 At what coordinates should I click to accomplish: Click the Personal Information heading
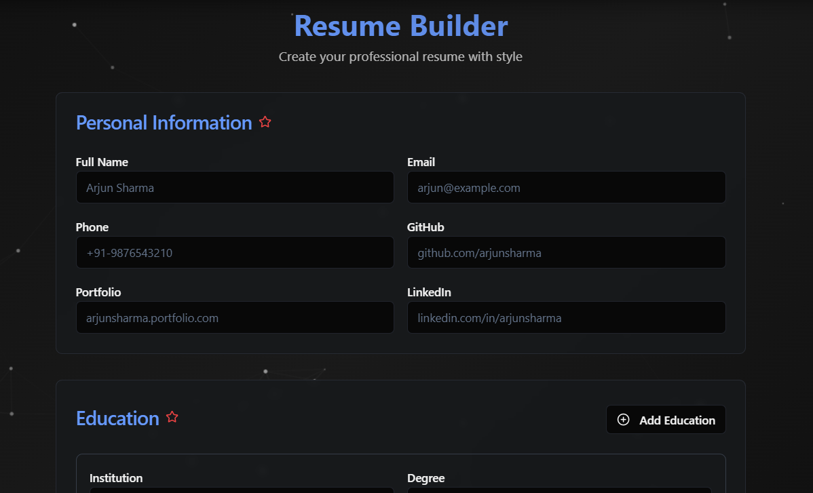[164, 123]
